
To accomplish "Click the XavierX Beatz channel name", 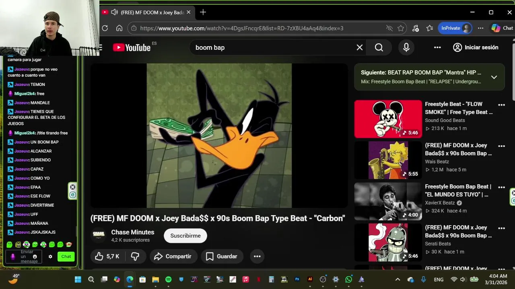I will pyautogui.click(x=440, y=203).
